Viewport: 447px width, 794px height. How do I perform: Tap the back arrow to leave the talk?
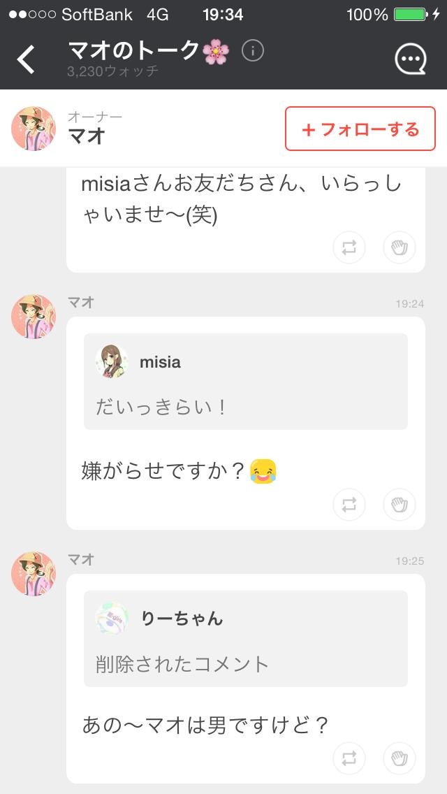point(26,60)
